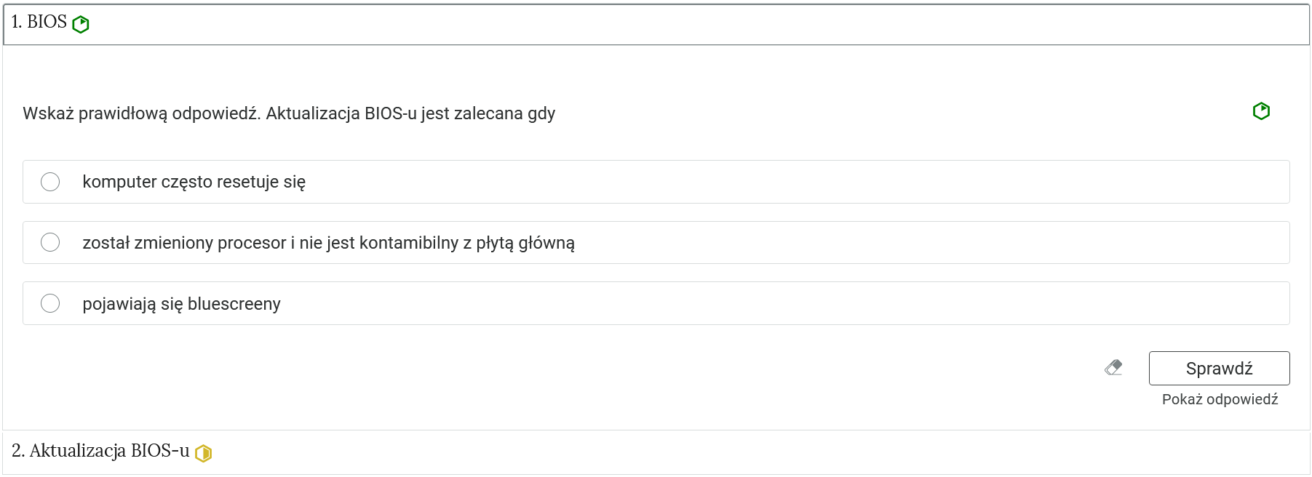The image size is (1312, 477).
Task: Click the eraser icon to clear the answer
Action: [1113, 368]
